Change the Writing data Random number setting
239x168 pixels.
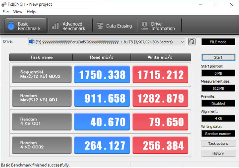coord(218,134)
